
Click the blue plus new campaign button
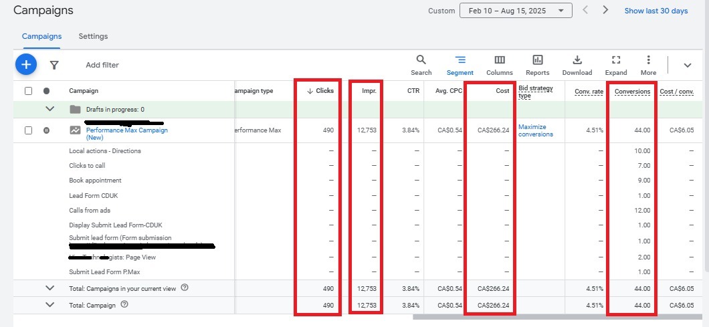[25, 65]
